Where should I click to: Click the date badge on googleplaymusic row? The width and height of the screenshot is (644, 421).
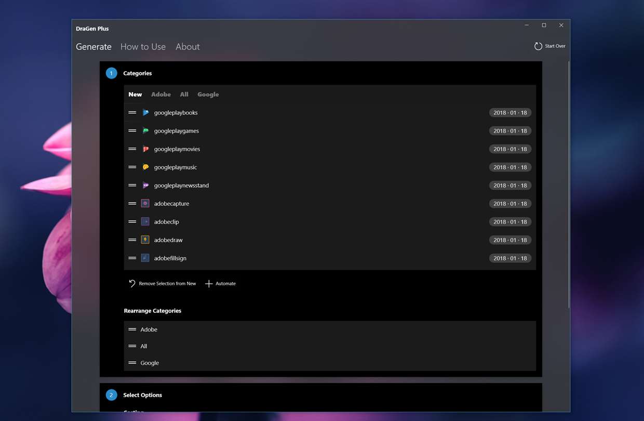(510, 167)
